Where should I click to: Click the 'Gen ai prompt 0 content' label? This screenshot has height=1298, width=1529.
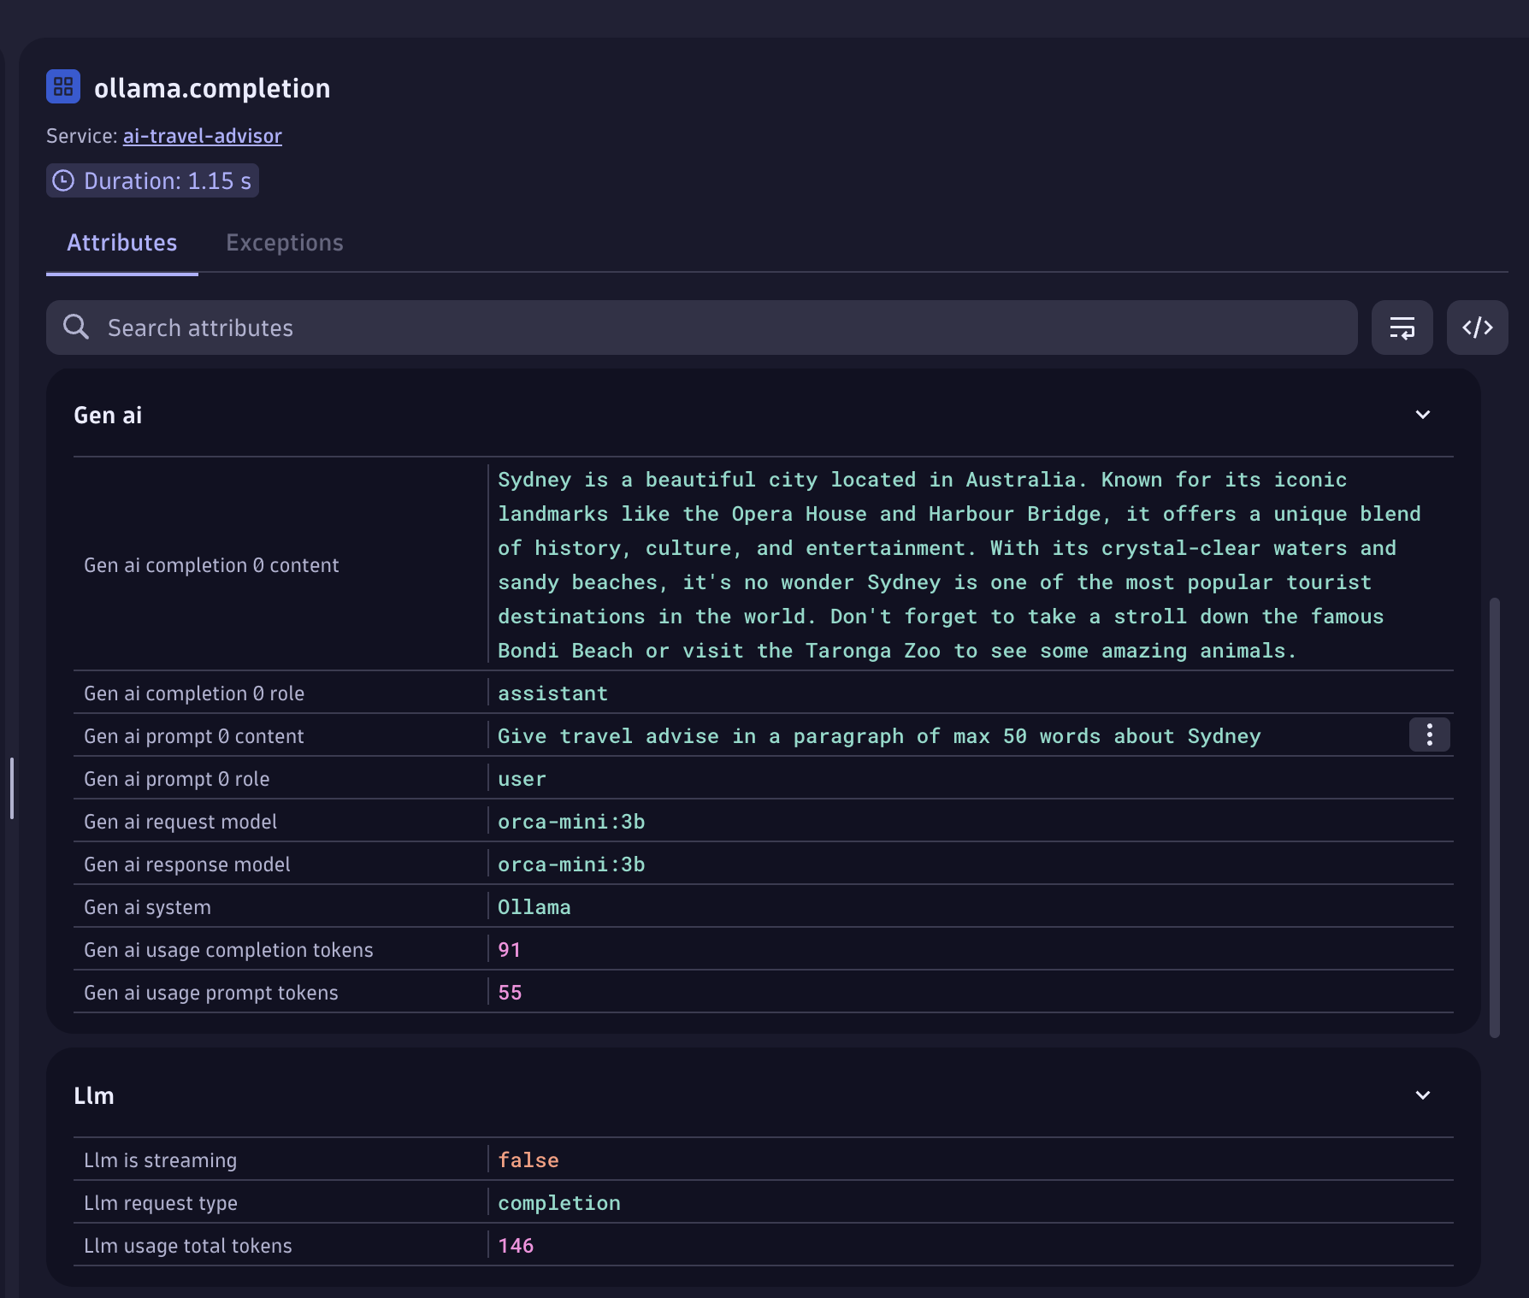(x=194, y=736)
